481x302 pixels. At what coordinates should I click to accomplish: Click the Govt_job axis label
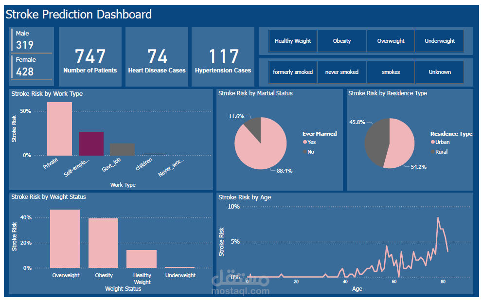pyautogui.click(x=111, y=165)
